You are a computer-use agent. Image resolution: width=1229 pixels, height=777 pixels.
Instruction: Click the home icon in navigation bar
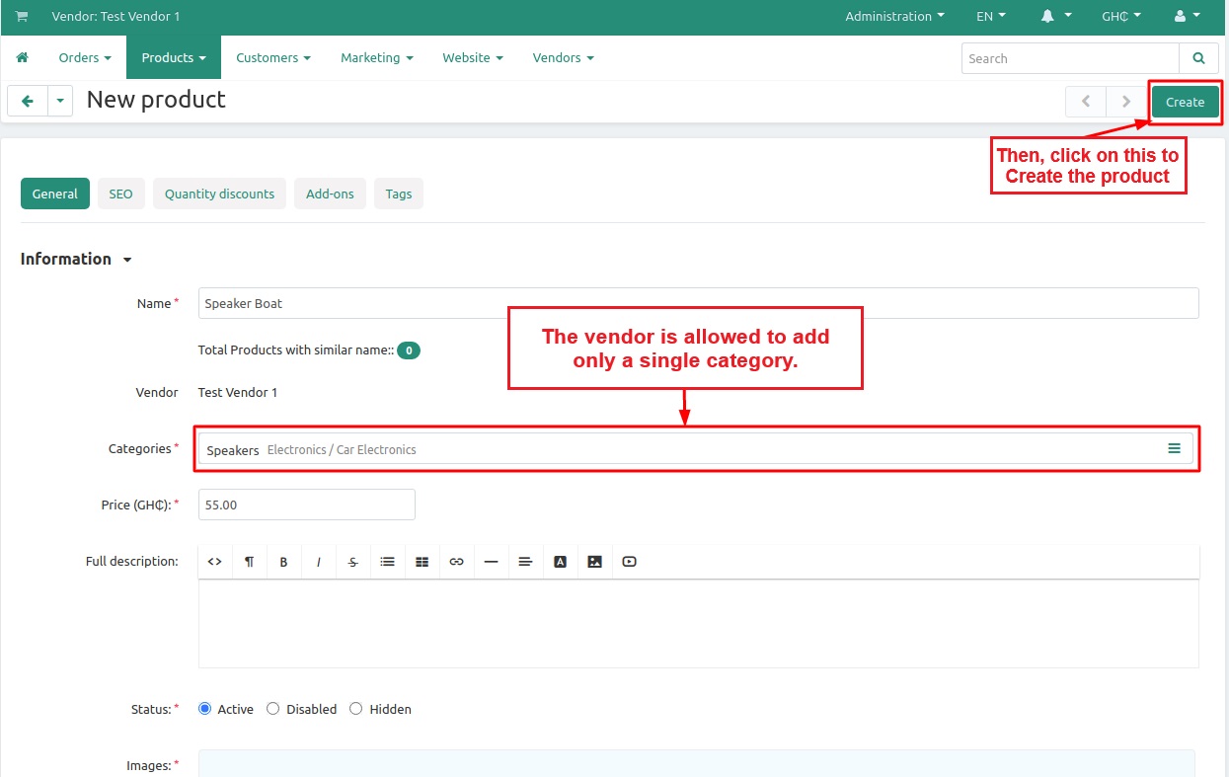pyautogui.click(x=23, y=58)
